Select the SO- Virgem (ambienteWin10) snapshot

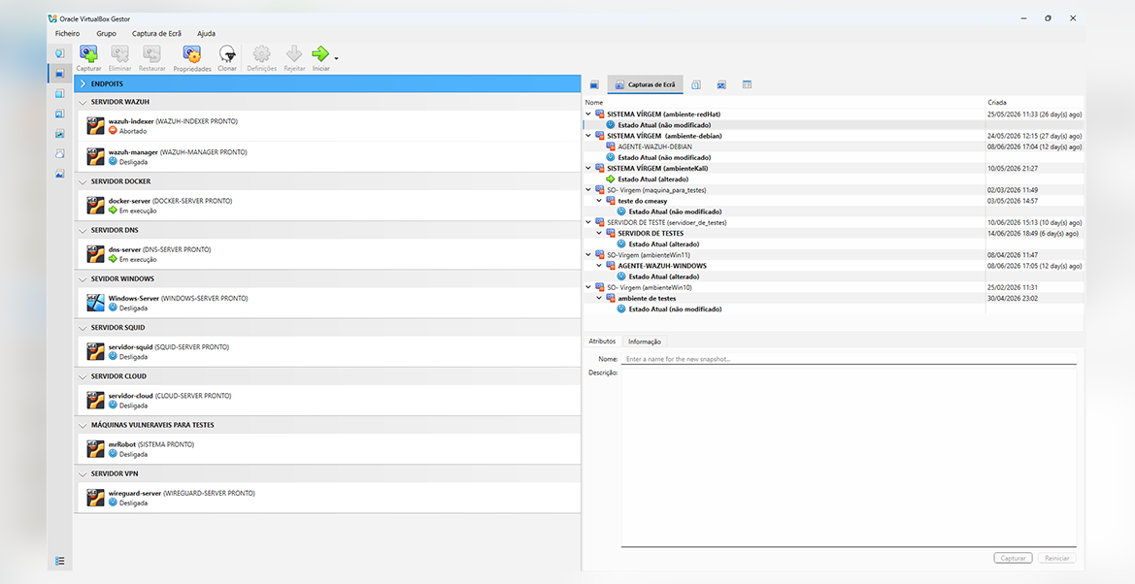(648, 287)
